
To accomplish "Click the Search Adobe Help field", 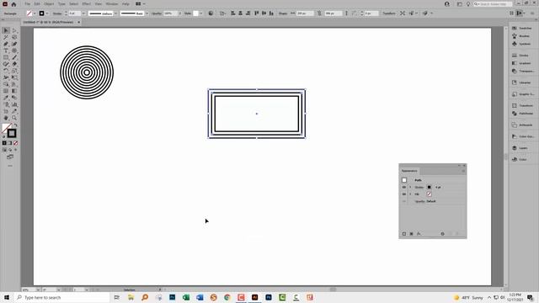I will tap(493, 4).
